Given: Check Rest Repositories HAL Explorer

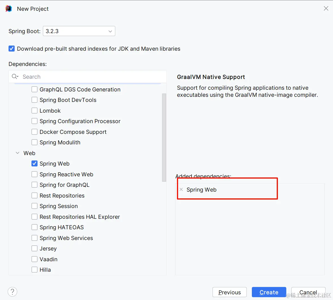Looking at the screenshot, I should (x=34, y=217).
